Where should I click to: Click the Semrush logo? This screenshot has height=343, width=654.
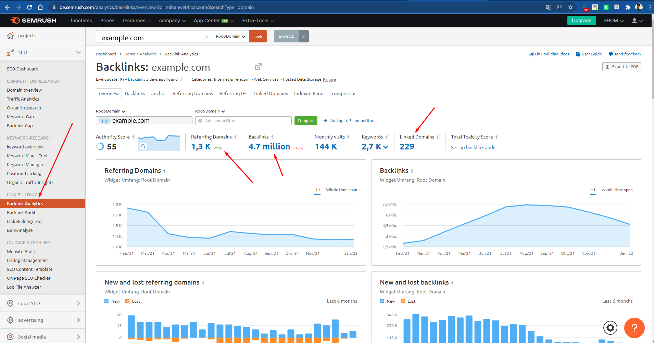click(33, 21)
